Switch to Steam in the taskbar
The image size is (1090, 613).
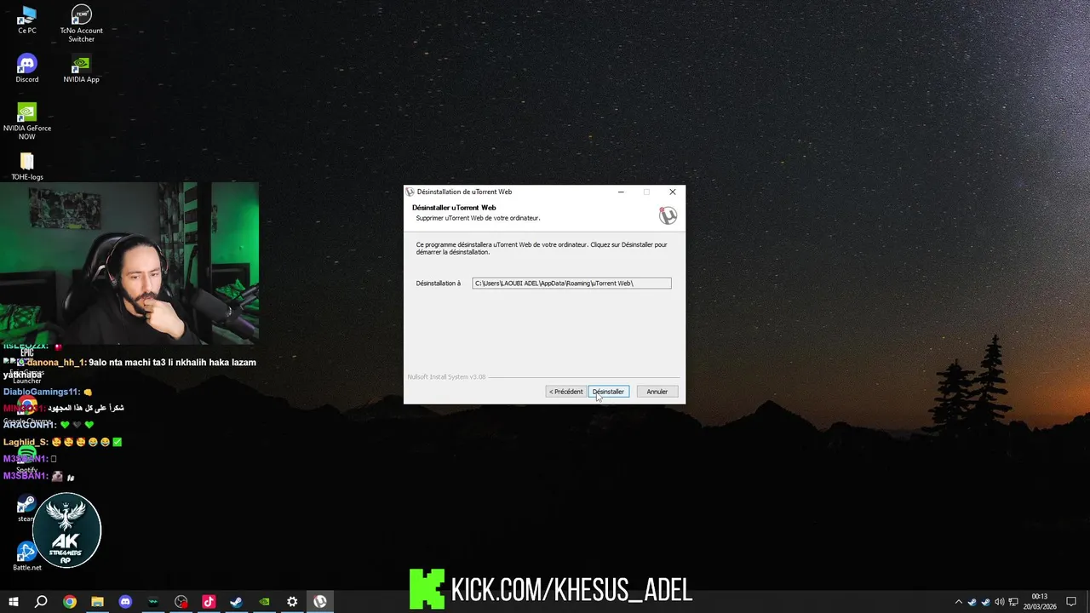pos(237,602)
